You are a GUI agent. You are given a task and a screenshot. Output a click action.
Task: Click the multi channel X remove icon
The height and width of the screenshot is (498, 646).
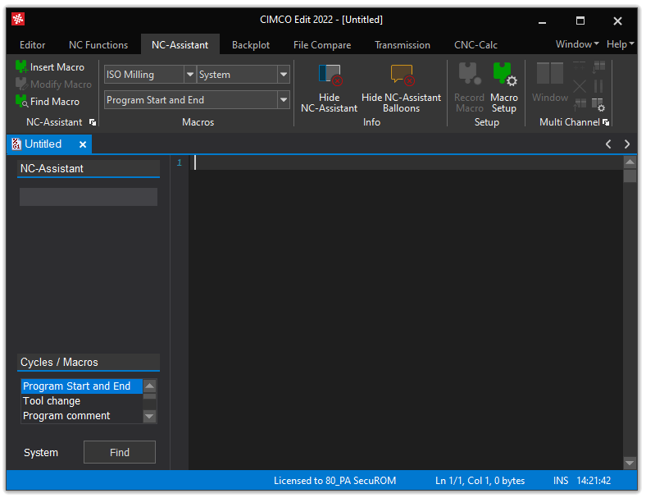pyautogui.click(x=580, y=86)
